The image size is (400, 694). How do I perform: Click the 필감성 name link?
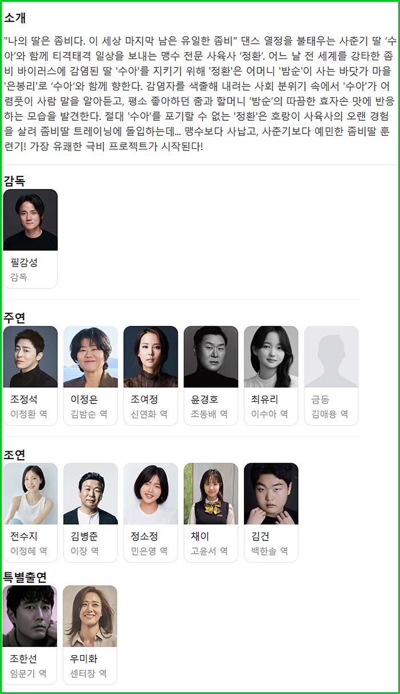tap(25, 263)
